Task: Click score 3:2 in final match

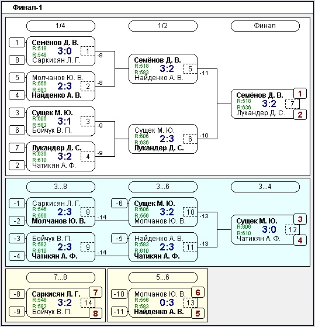Action: pos(269,104)
